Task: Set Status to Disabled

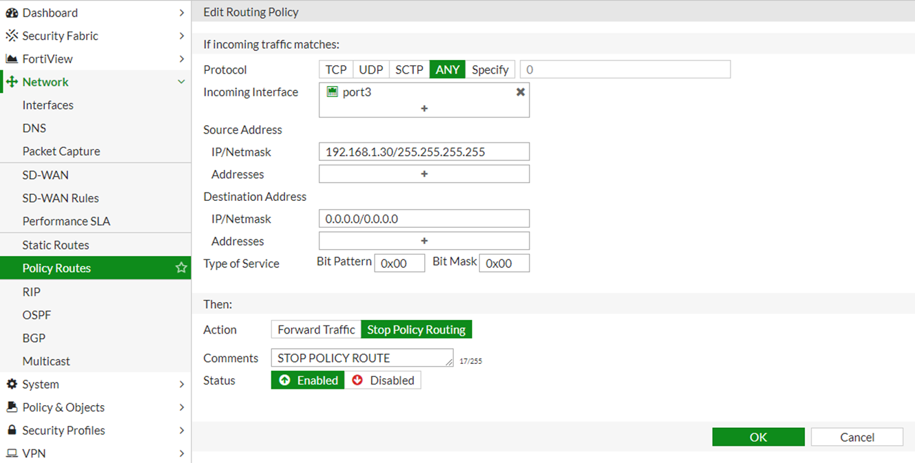Action: coord(383,380)
